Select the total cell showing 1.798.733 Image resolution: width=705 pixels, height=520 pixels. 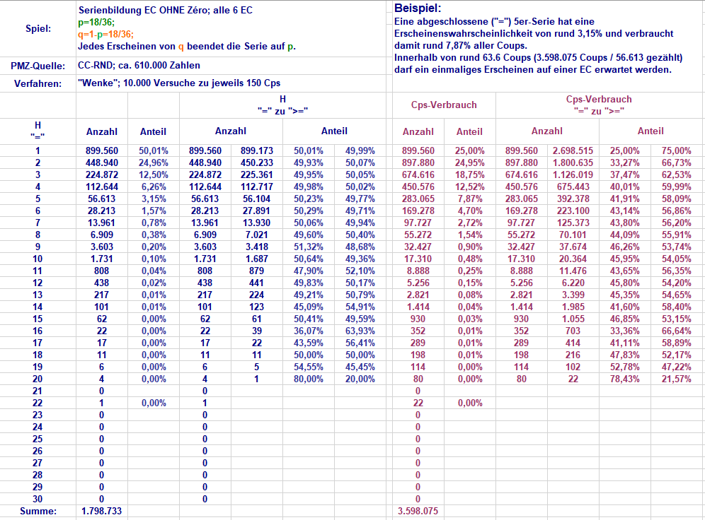pos(101,511)
